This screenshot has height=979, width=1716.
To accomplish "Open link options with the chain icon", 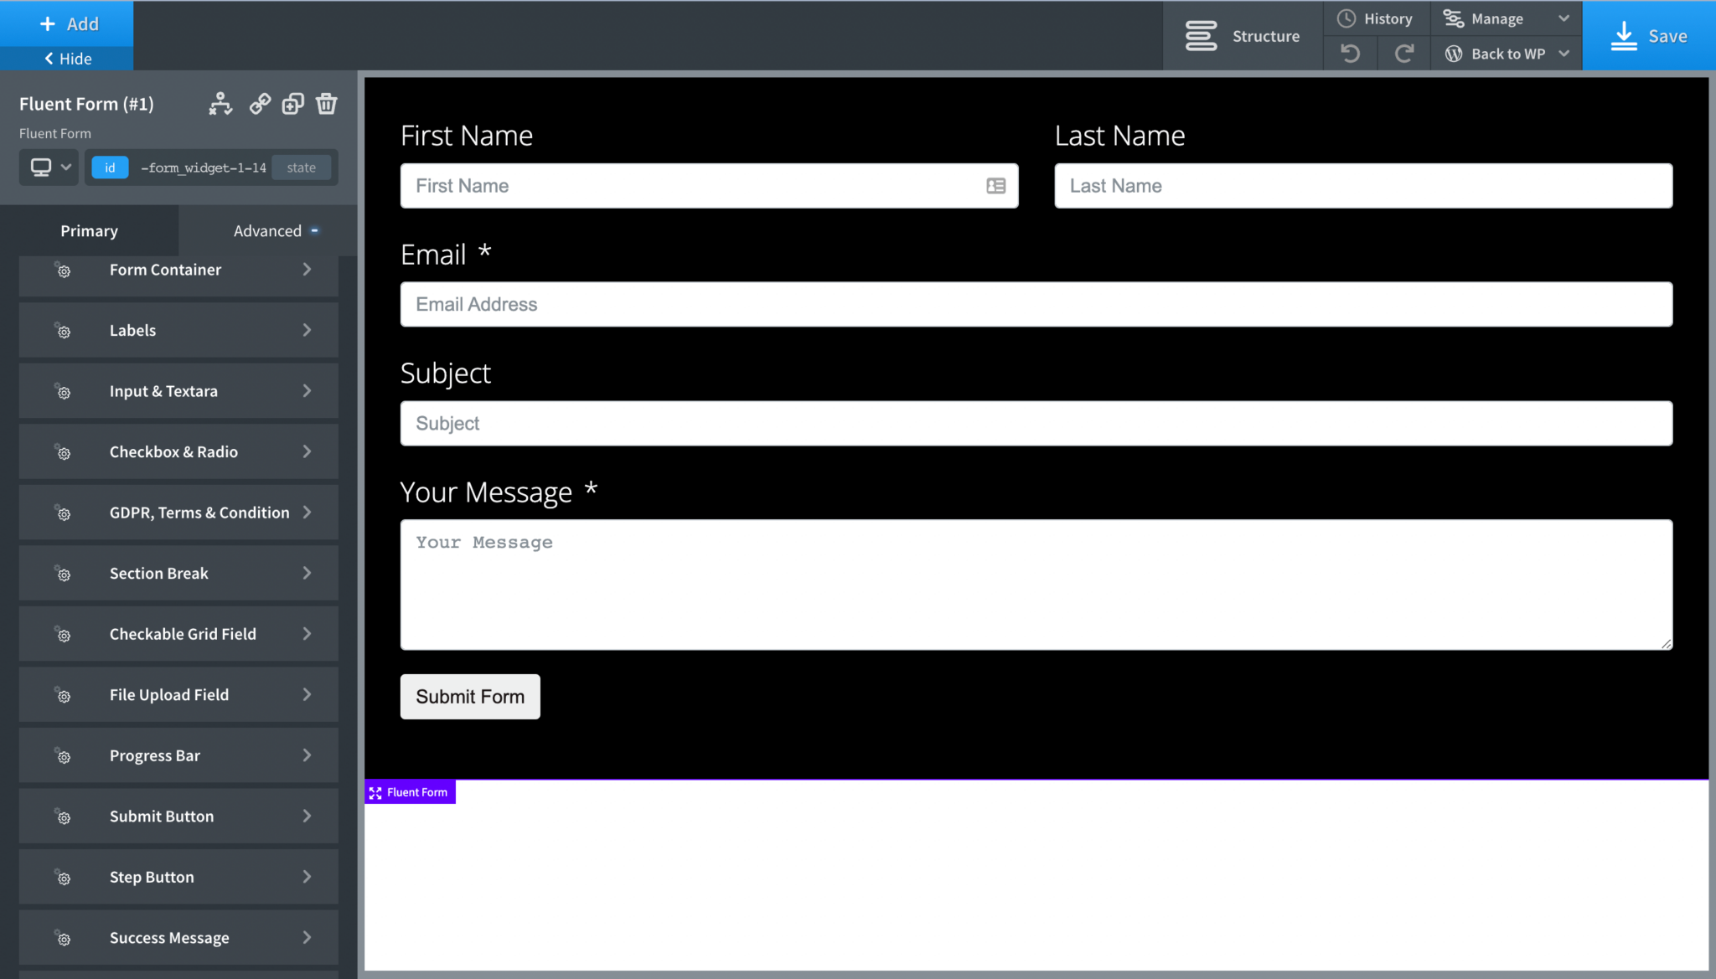I will pos(259,104).
